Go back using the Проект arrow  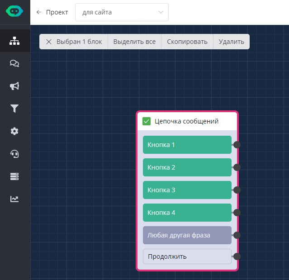point(39,12)
